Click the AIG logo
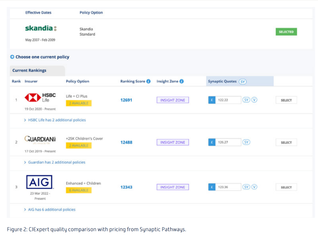The height and width of the screenshot is (236, 318). (39, 182)
